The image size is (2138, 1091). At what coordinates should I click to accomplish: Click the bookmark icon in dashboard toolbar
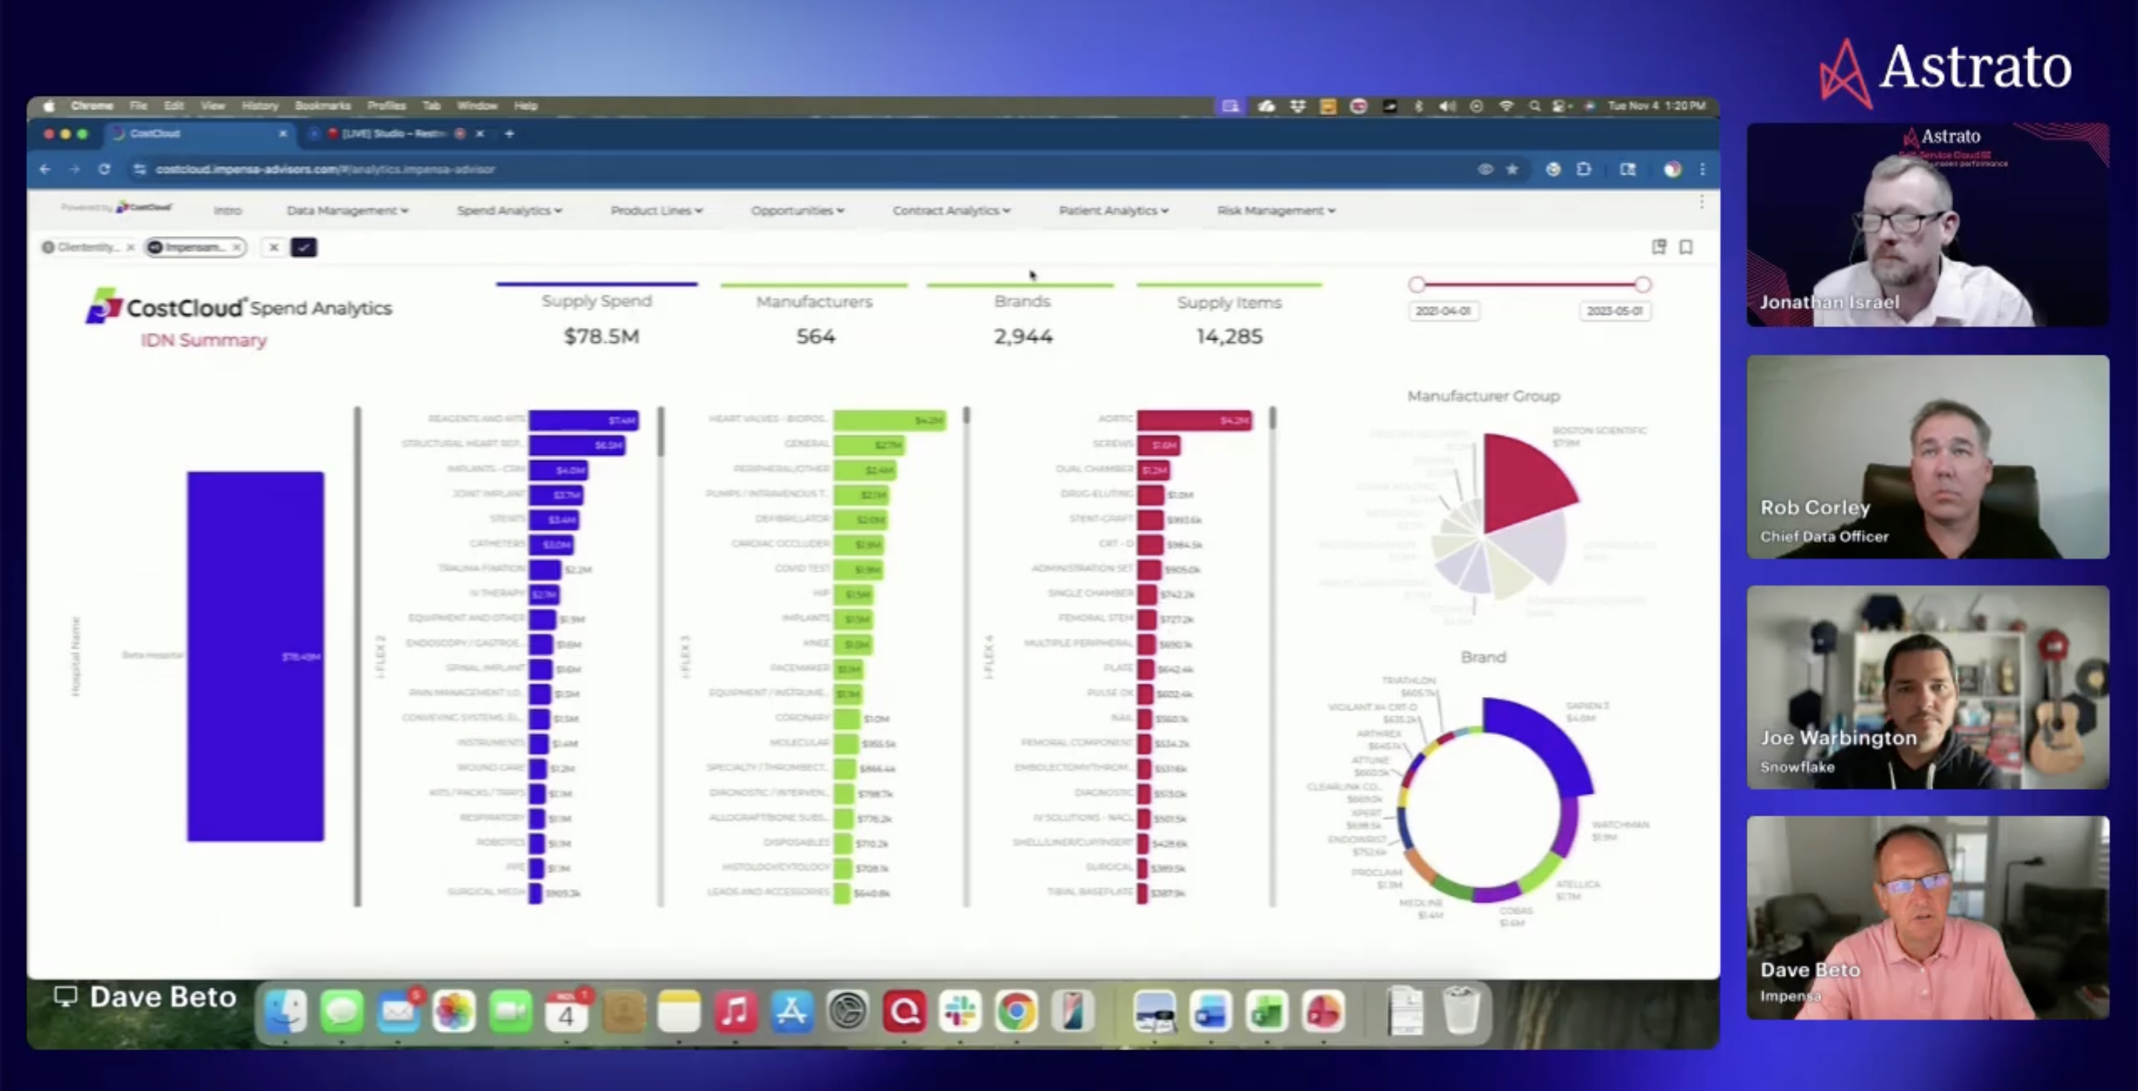1686,247
